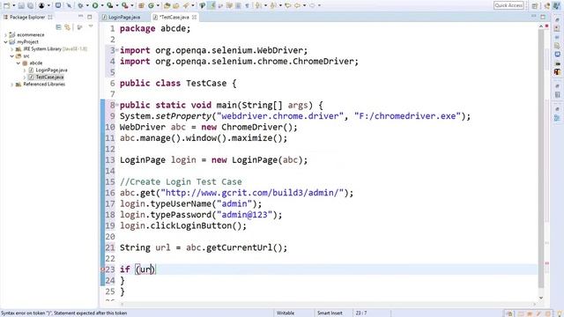Expand the LoginPage.java tree node

(x=25, y=70)
